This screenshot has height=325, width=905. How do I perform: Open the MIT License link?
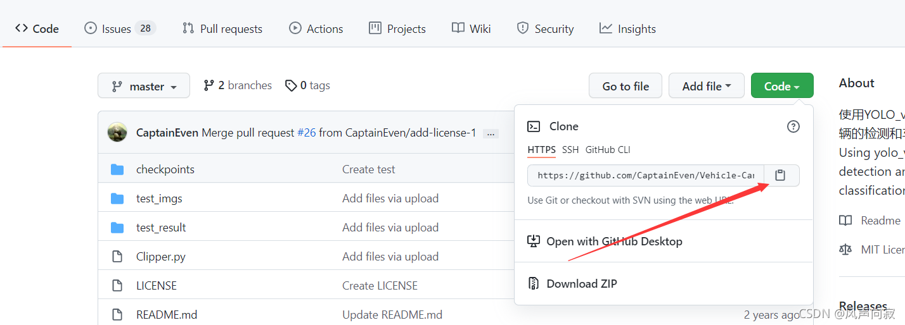[x=883, y=250]
